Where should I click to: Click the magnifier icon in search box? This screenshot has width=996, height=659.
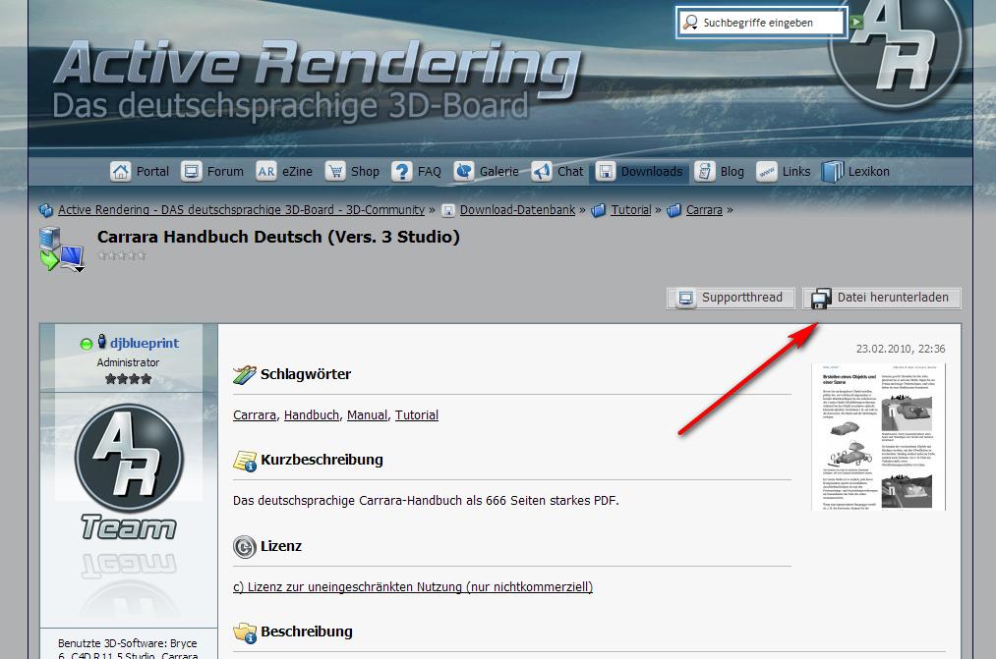coord(690,23)
